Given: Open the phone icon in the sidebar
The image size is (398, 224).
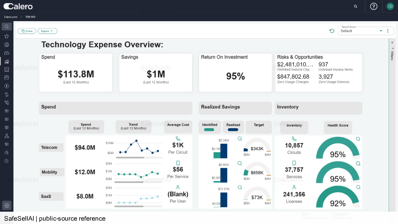Looking at the screenshot, I should [7, 103].
